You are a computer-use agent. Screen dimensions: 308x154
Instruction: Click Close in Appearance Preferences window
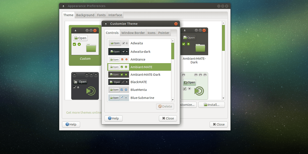(219, 124)
